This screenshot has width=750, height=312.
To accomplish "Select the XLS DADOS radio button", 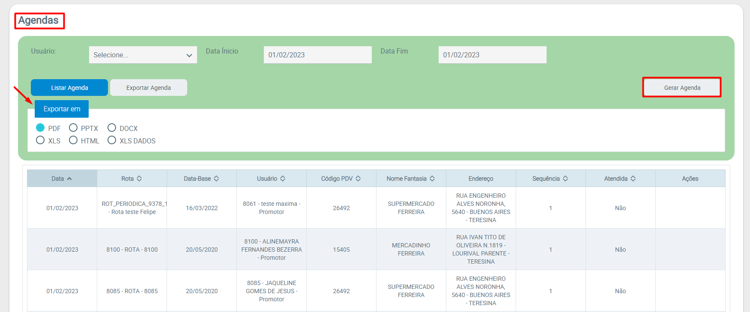I will (x=112, y=140).
